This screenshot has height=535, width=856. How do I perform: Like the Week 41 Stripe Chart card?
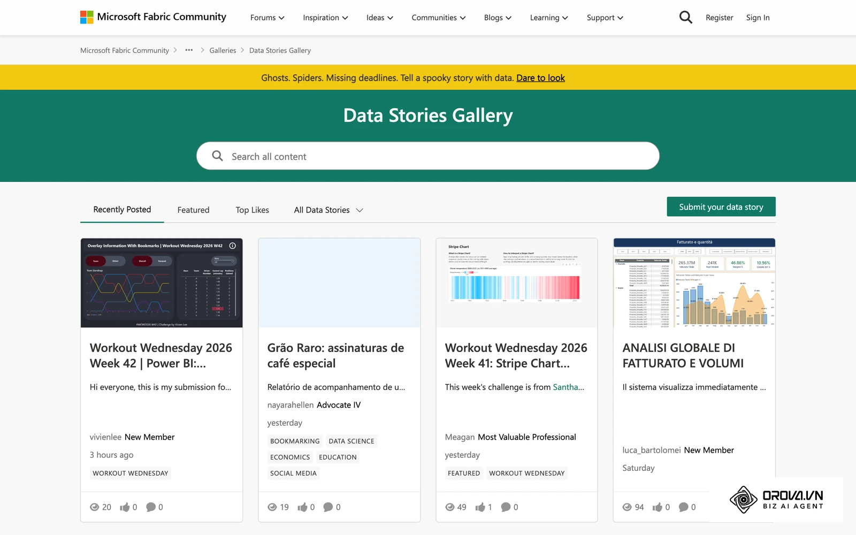coord(480,507)
